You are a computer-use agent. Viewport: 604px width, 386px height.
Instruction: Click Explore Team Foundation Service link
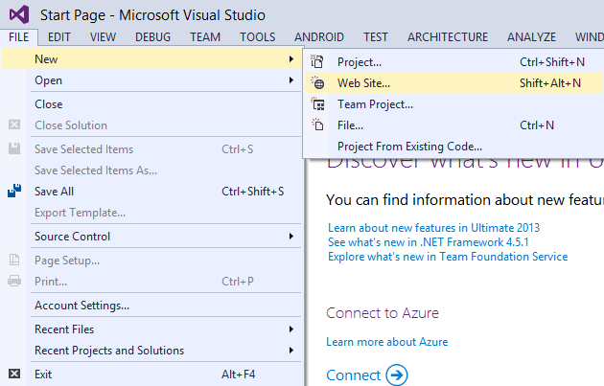[447, 257]
